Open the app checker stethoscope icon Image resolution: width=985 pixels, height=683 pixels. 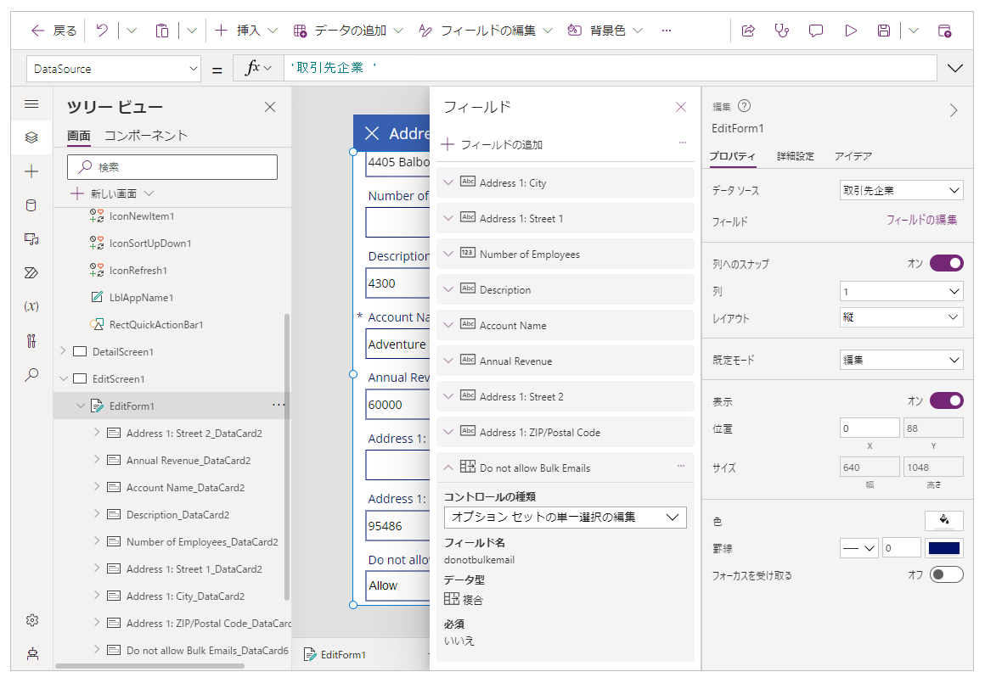click(782, 31)
